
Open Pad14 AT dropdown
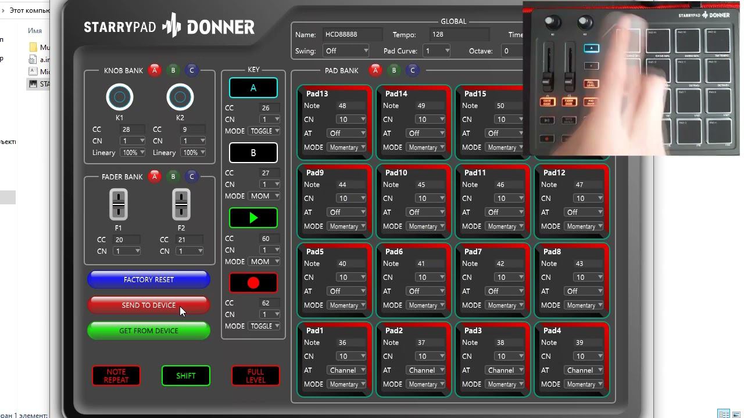tap(425, 134)
